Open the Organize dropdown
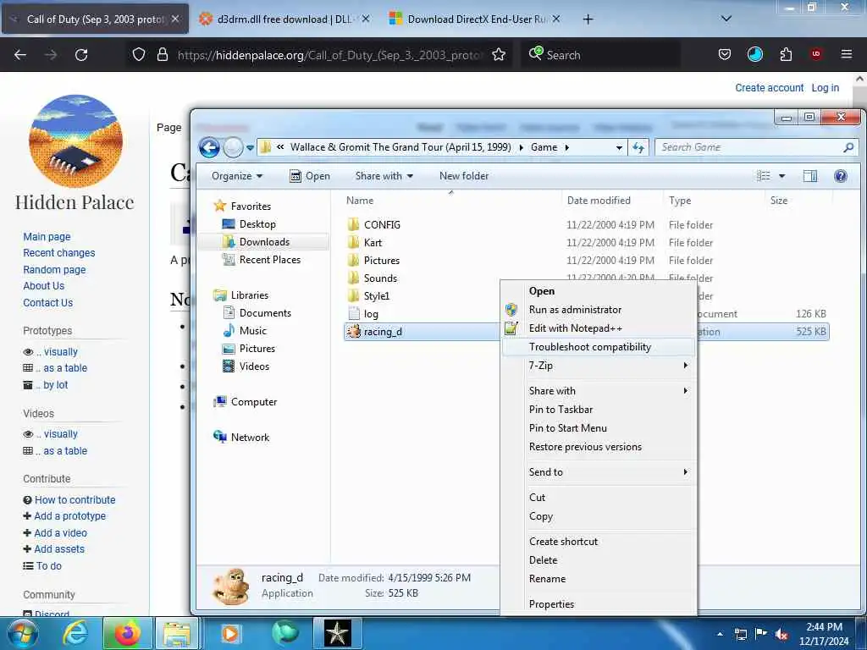 (237, 176)
